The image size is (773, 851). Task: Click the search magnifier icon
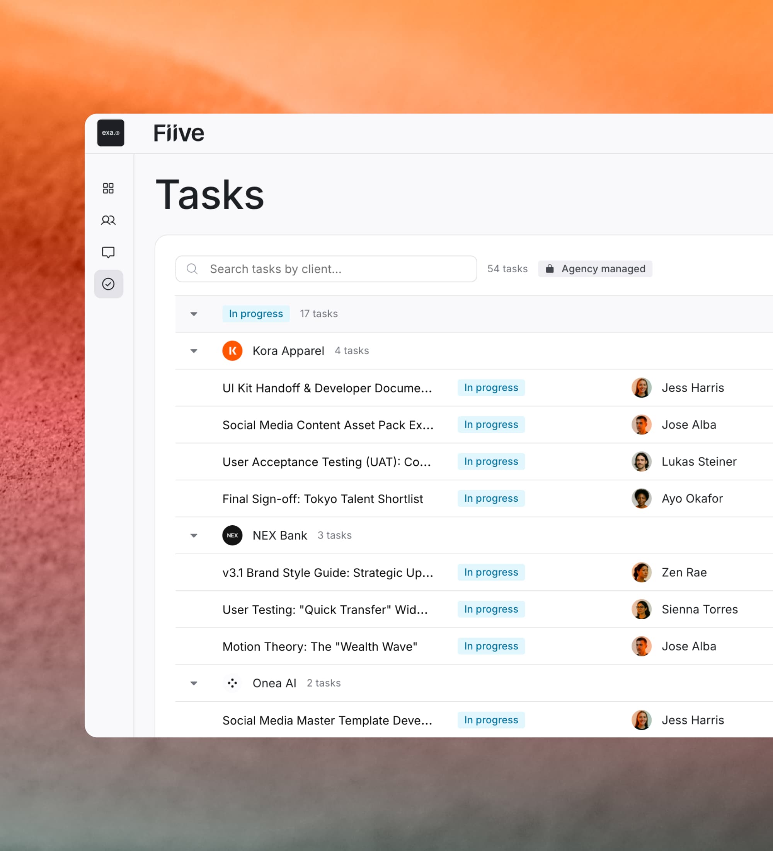193,269
